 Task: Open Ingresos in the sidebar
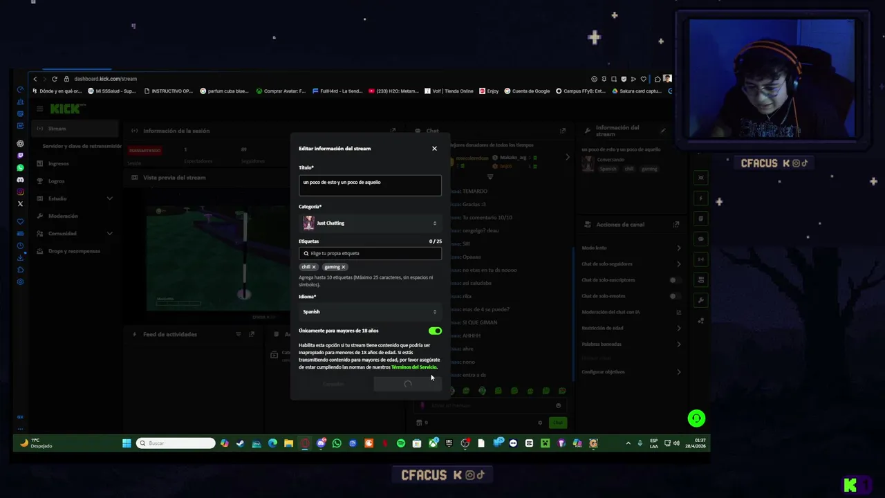(x=58, y=164)
